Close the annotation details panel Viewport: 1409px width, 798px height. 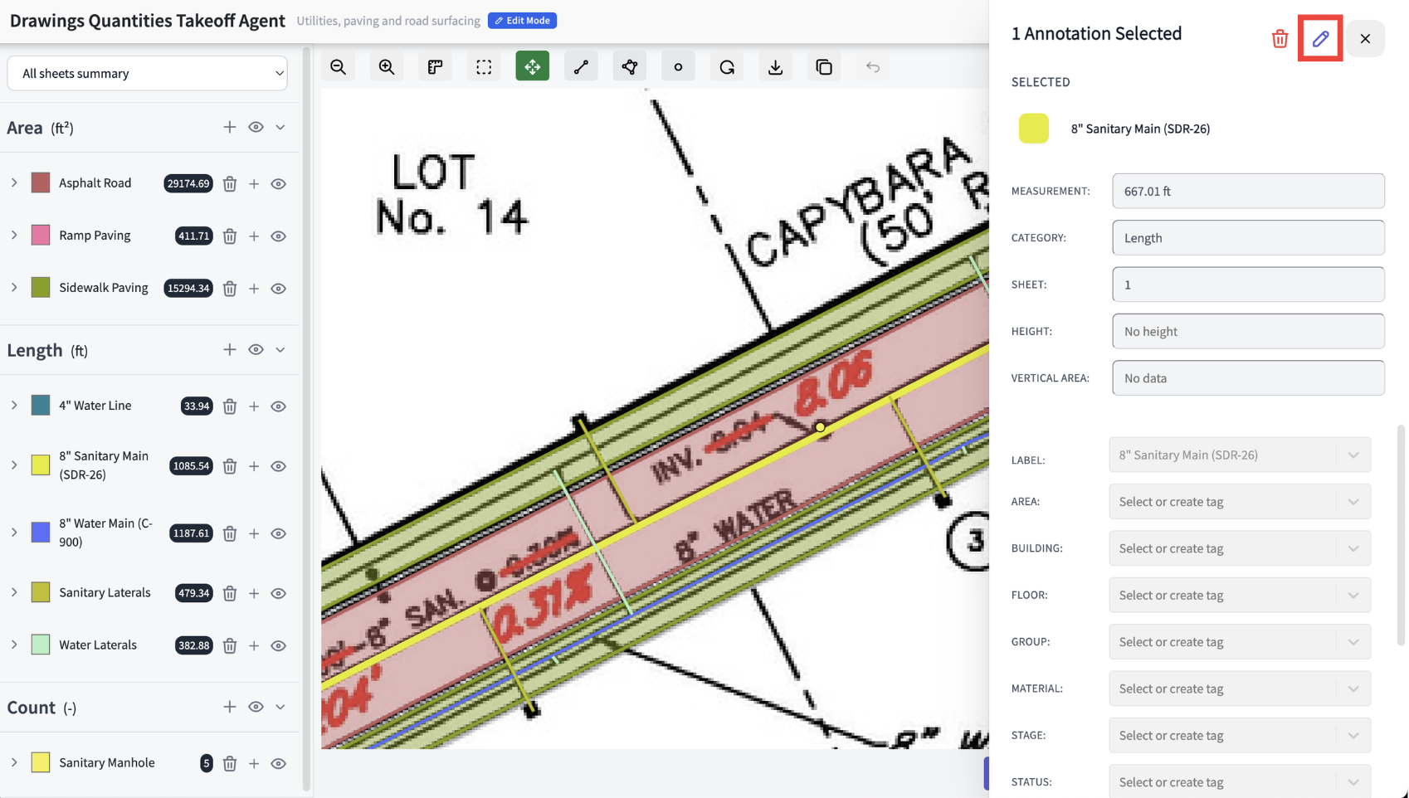(1365, 38)
